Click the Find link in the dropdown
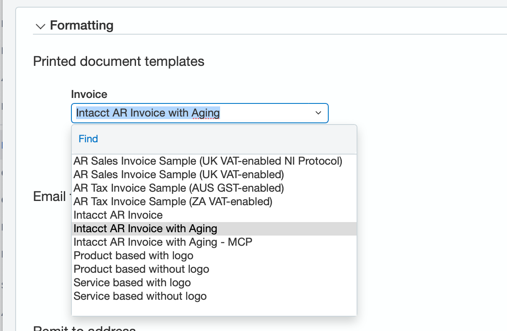507x331 pixels. pos(88,138)
